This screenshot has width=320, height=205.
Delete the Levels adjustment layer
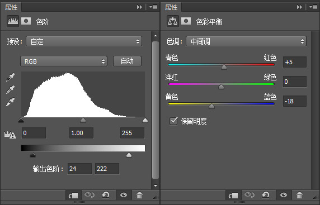point(140,195)
